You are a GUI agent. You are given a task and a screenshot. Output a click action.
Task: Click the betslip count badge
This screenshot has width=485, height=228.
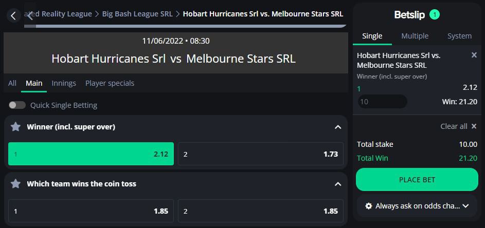[x=435, y=14]
